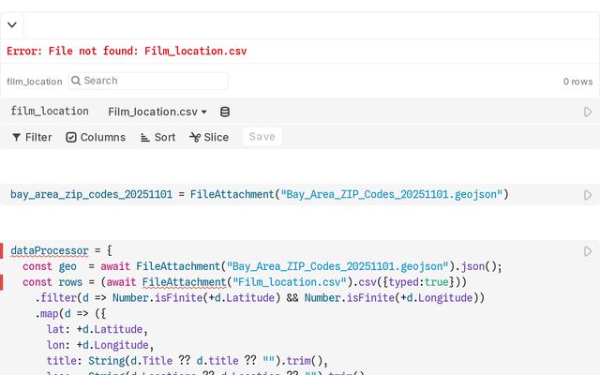Image resolution: width=600 pixels, height=375 pixels.
Task: Toggle the Columns selector
Action: 96,137
